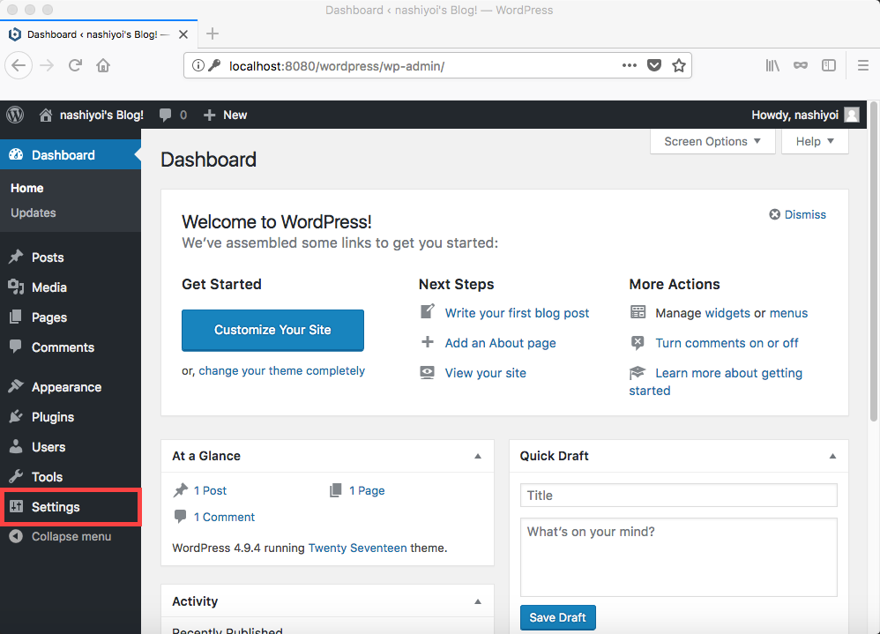Viewport: 880px width, 634px height.
Task: Go forward with the browser forward arrow
Action: coord(47,65)
